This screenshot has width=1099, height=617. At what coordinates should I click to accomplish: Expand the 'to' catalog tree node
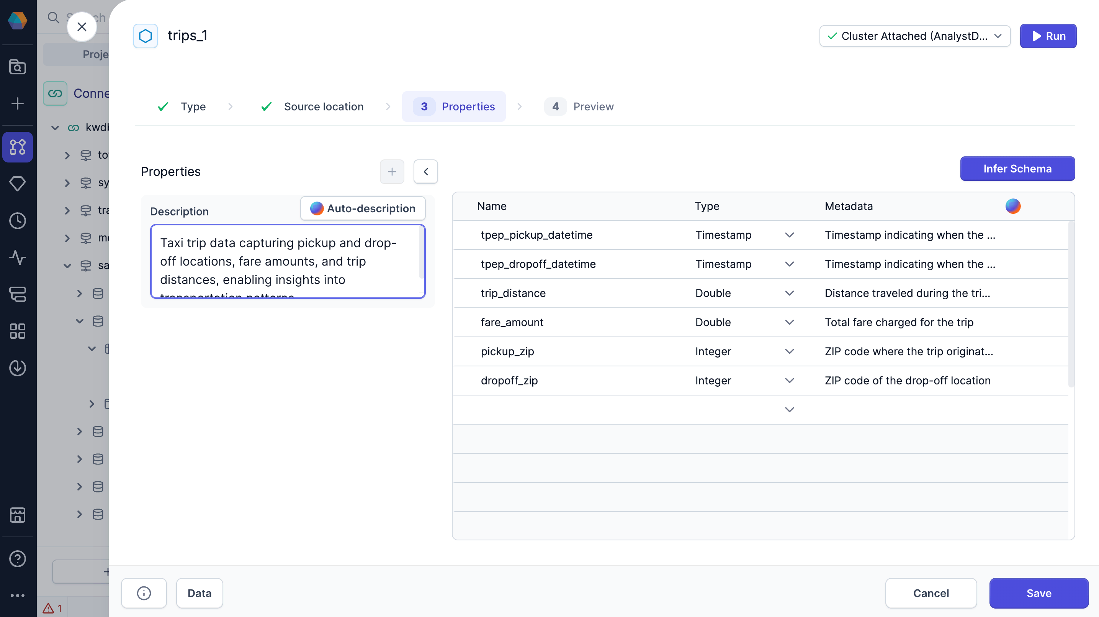point(67,155)
